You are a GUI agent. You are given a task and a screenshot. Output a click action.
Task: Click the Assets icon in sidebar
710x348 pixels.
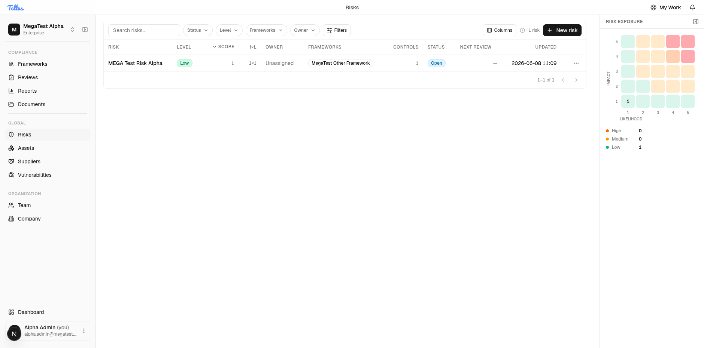click(x=11, y=148)
